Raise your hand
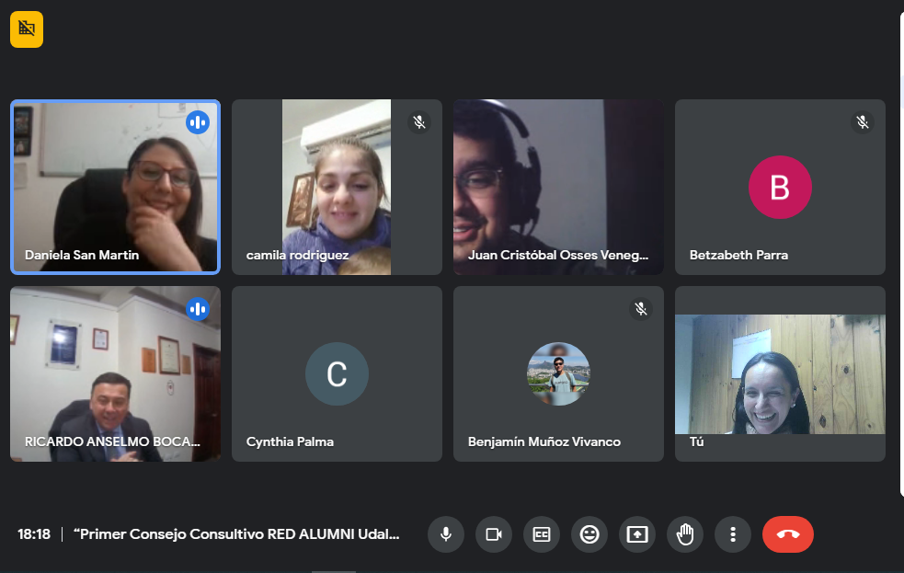The image size is (904, 573). (x=685, y=534)
